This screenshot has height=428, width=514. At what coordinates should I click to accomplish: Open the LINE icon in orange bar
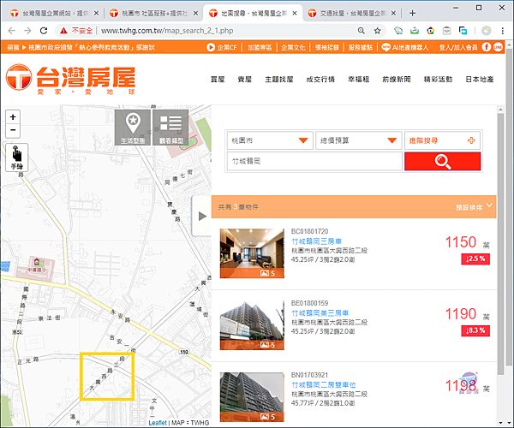coord(498,47)
